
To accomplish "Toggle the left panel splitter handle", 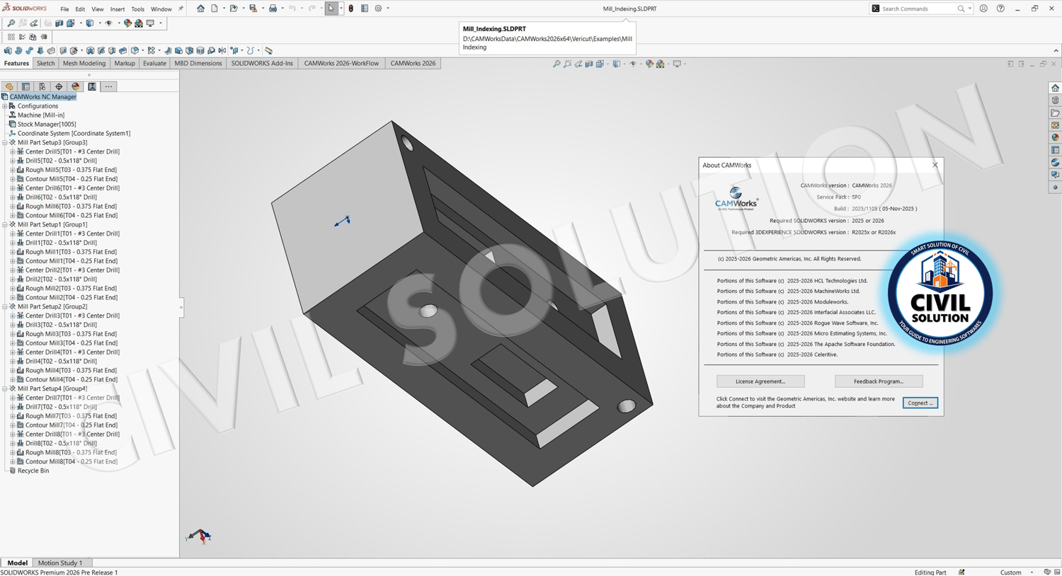I will (181, 307).
